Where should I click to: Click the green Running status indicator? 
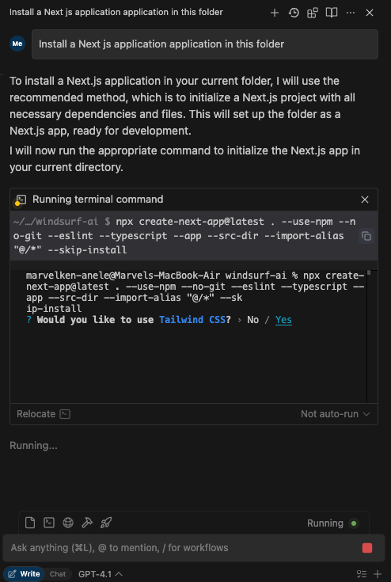point(354,523)
